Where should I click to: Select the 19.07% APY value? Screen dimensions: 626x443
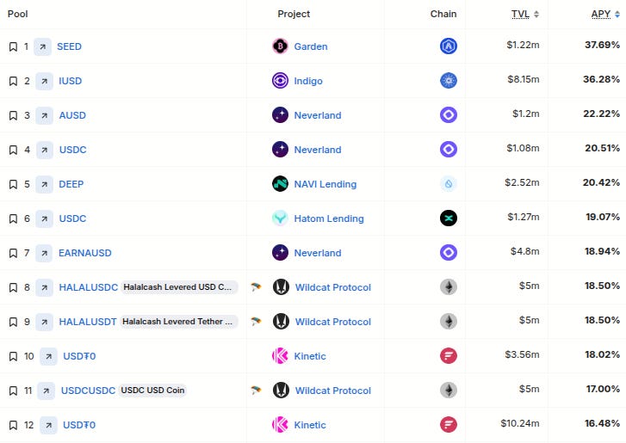(x=603, y=217)
